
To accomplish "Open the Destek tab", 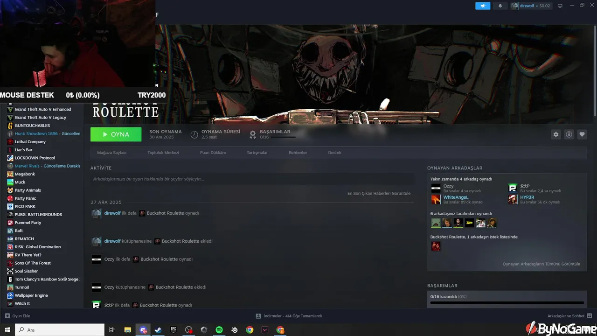I will (334, 153).
